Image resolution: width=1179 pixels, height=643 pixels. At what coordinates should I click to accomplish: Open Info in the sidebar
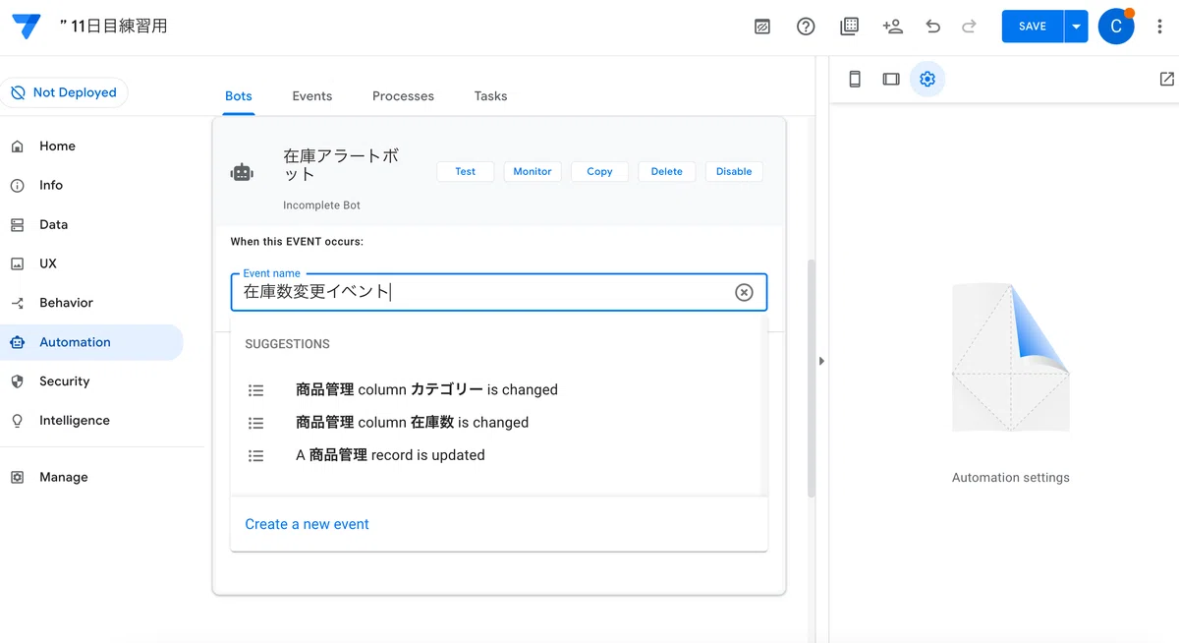click(x=91, y=185)
